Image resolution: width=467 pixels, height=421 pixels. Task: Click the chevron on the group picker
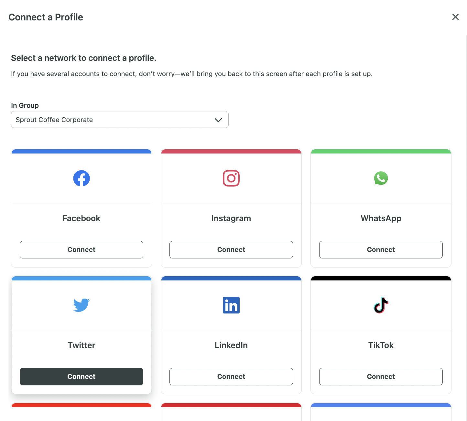(218, 119)
